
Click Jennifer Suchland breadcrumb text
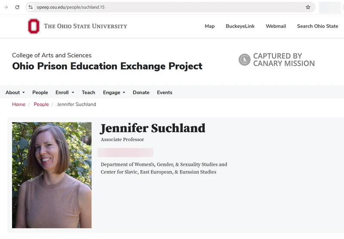(77, 104)
